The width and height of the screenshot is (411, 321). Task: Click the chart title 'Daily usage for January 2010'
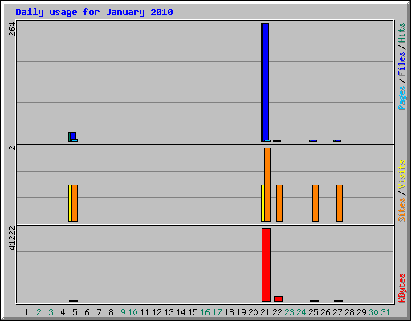[x=94, y=12]
